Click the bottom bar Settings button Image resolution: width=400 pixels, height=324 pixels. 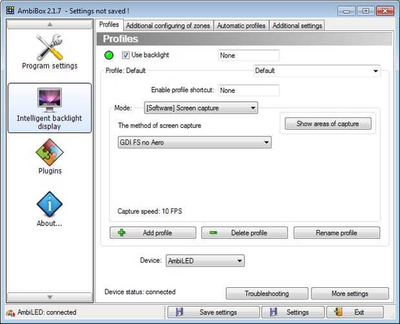point(293,312)
